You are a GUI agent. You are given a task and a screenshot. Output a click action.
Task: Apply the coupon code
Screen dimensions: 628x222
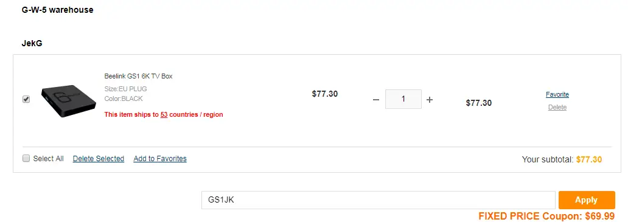pos(587,200)
